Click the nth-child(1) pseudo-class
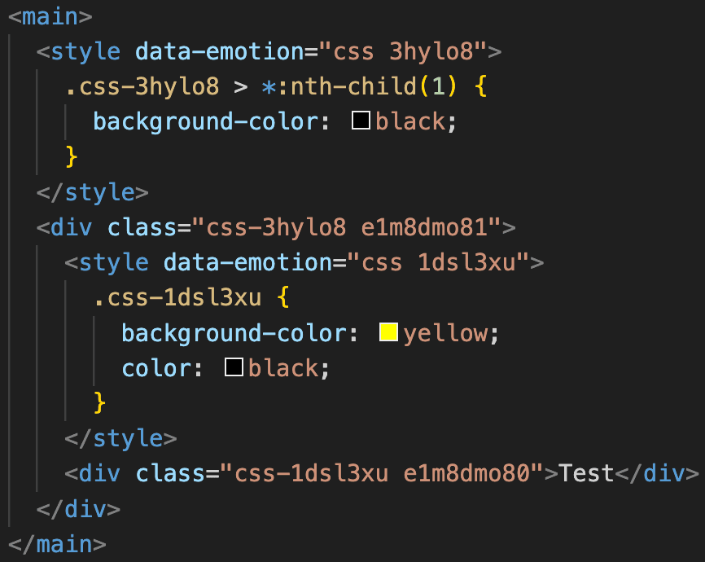 [x=373, y=86]
